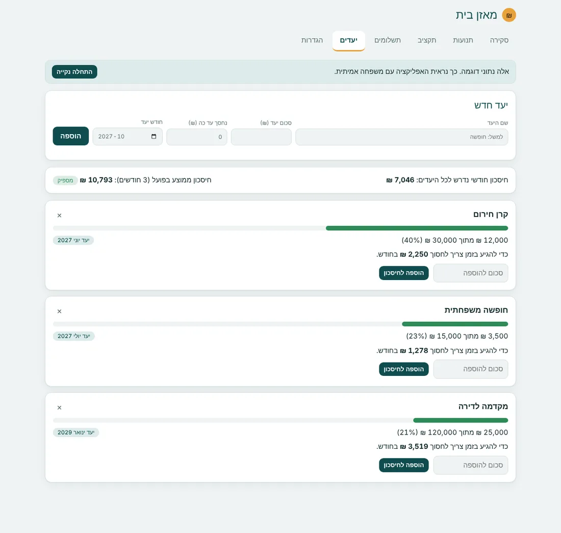Close the מקדמה לדירה goal card

coord(59,408)
